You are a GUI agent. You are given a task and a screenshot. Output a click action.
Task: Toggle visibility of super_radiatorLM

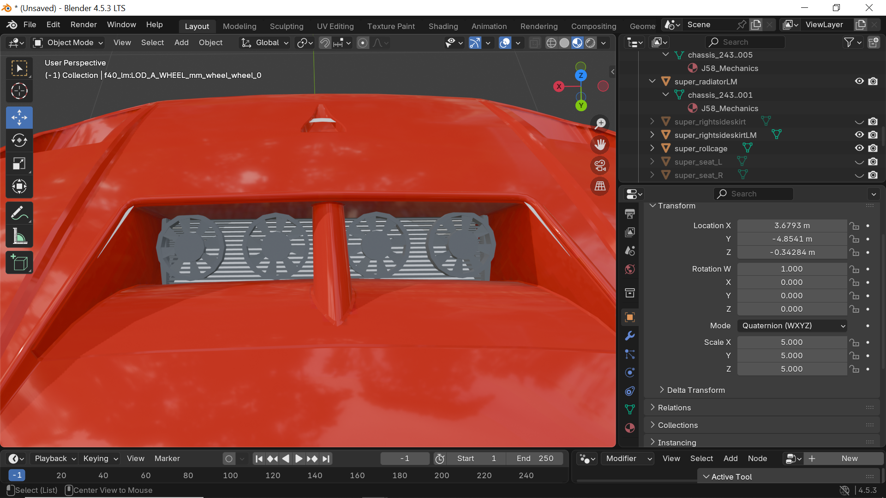point(859,82)
